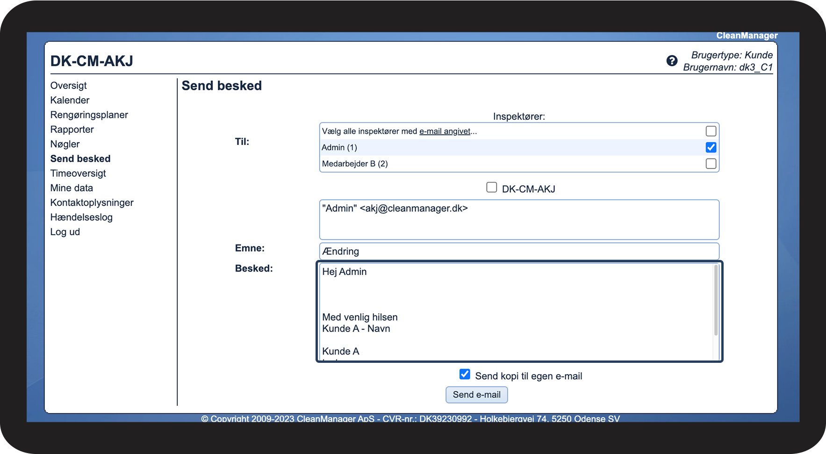Image resolution: width=826 pixels, height=454 pixels.
Task: Open Rengøringsplaner from the side menu
Action: point(89,115)
